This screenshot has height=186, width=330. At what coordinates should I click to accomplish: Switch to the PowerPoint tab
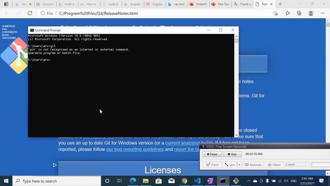tap(199, 4)
